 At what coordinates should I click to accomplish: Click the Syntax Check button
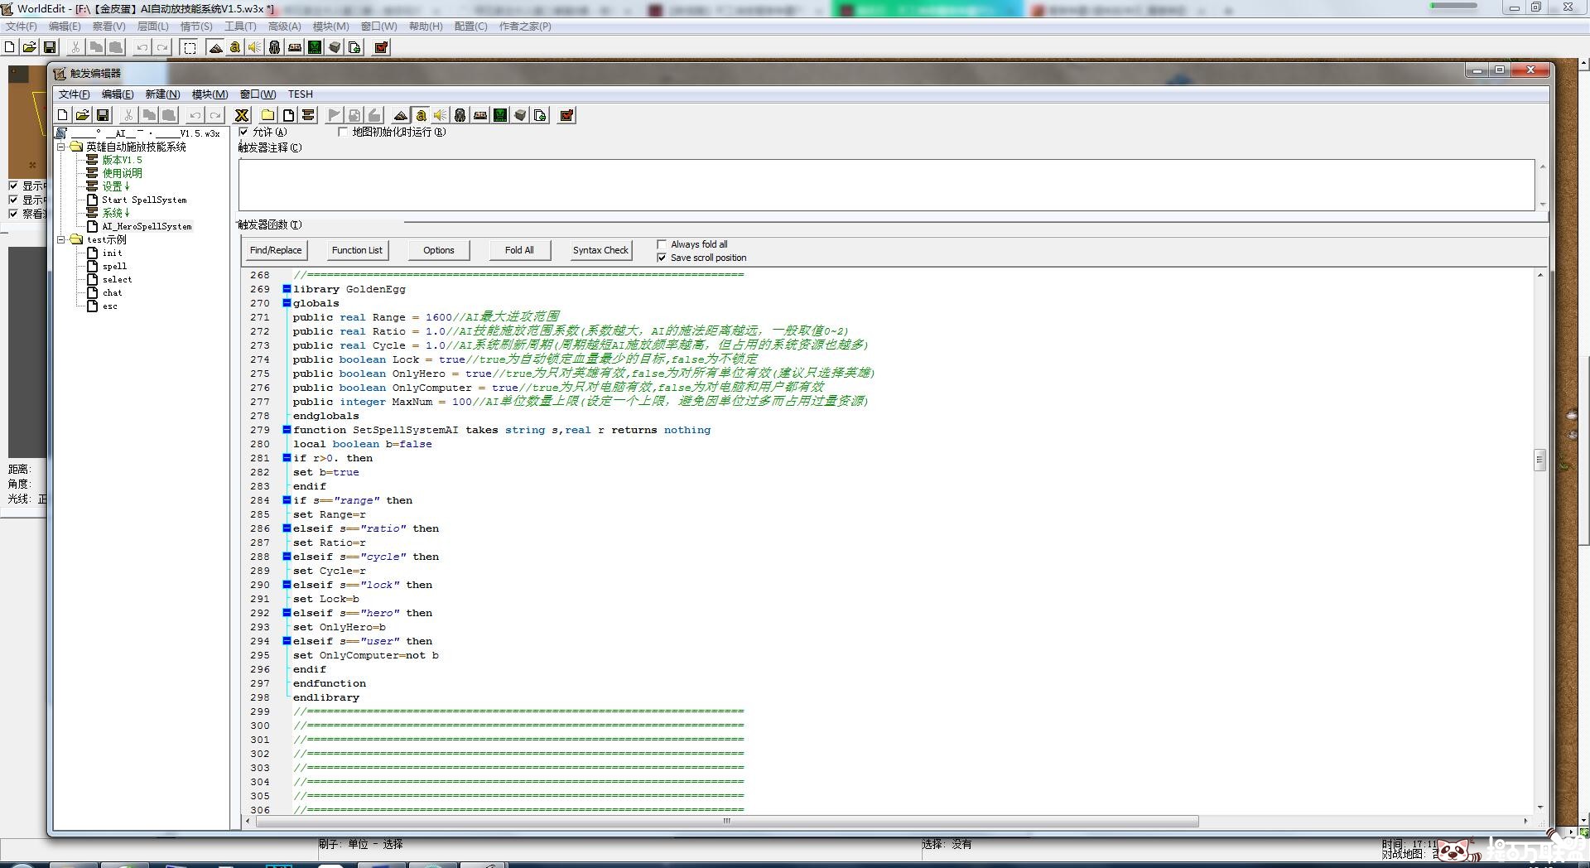(600, 250)
